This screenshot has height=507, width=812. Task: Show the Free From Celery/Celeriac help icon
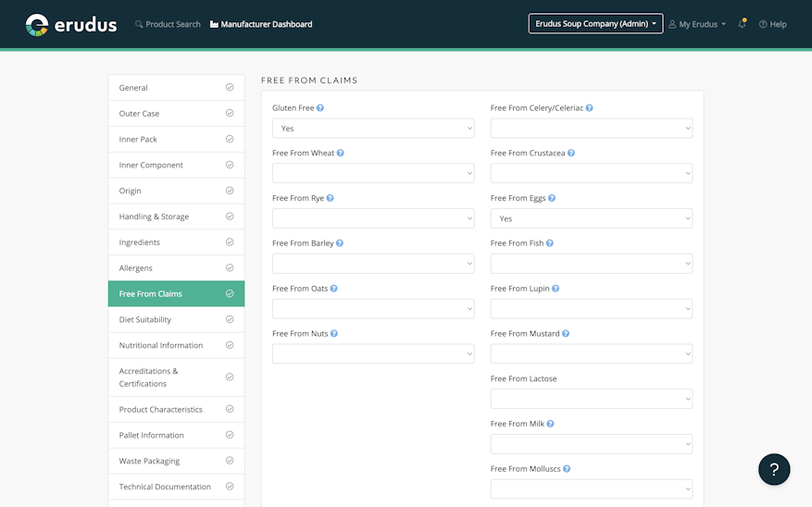(x=589, y=108)
